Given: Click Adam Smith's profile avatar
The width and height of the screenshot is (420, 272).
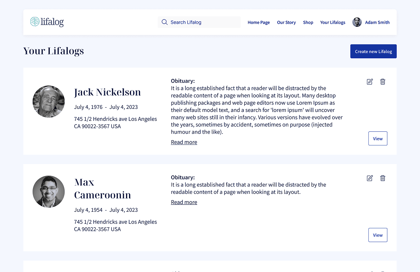Looking at the screenshot, I should point(357,22).
